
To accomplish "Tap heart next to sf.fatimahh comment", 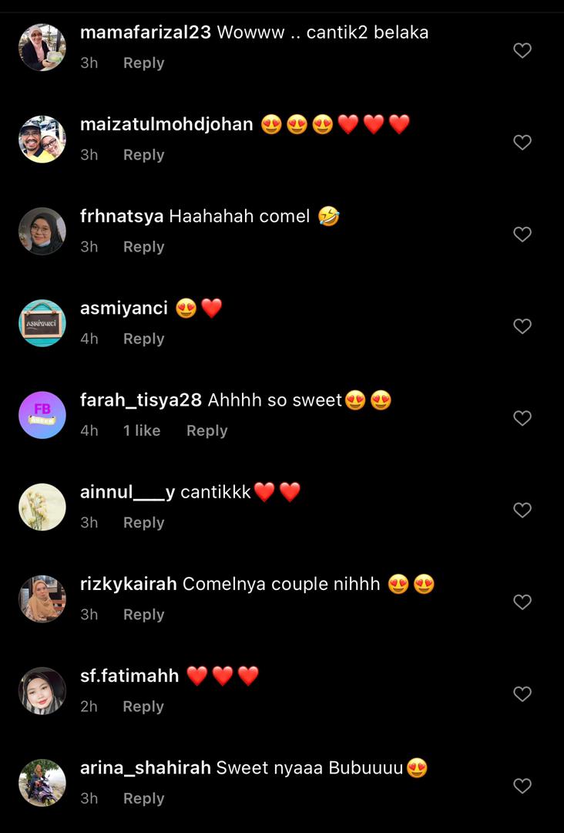I will click(522, 694).
